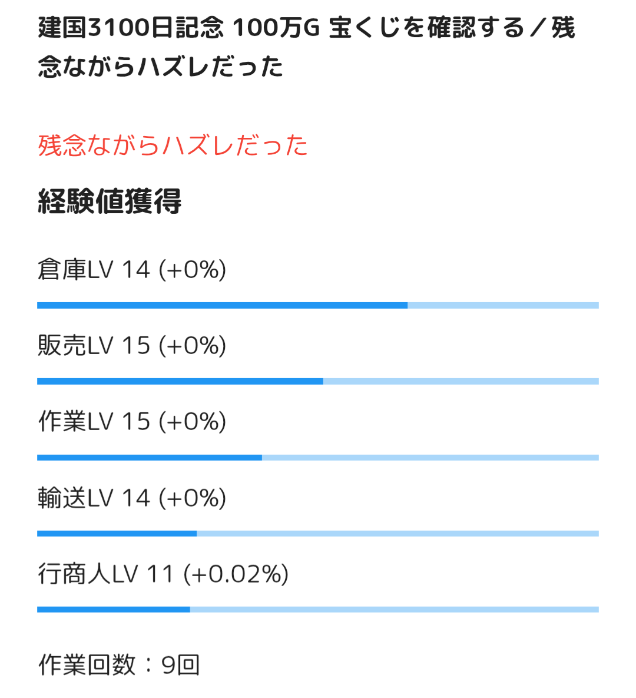Screen dimensions: 636x698
Task: Click the filled part of 倉庫 progress bar
Action: (222, 305)
